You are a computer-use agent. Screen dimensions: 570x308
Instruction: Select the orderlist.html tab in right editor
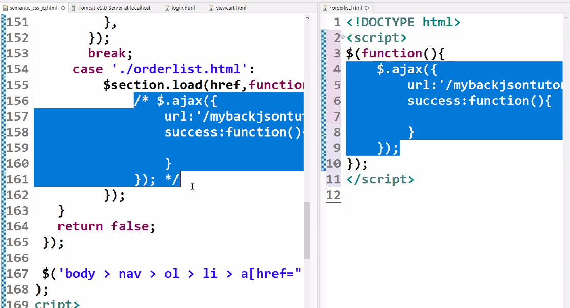[x=346, y=8]
